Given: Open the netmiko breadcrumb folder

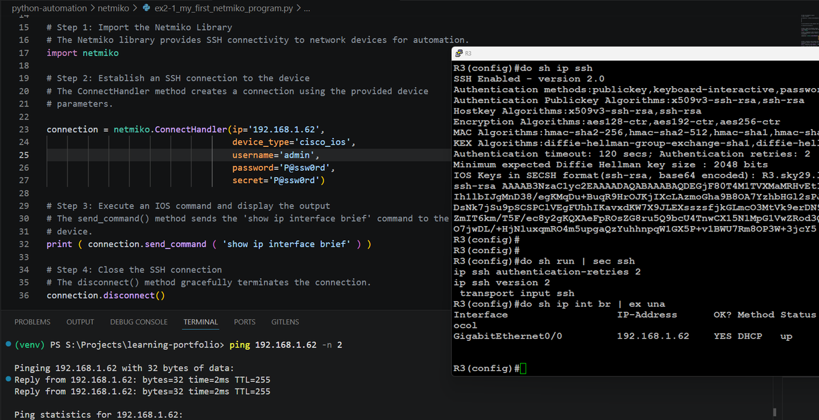Looking at the screenshot, I should coord(115,9).
